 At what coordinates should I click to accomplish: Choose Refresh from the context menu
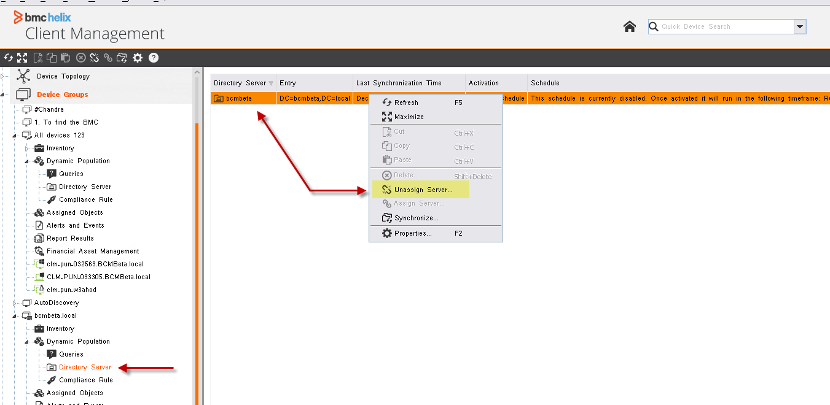tap(436, 102)
